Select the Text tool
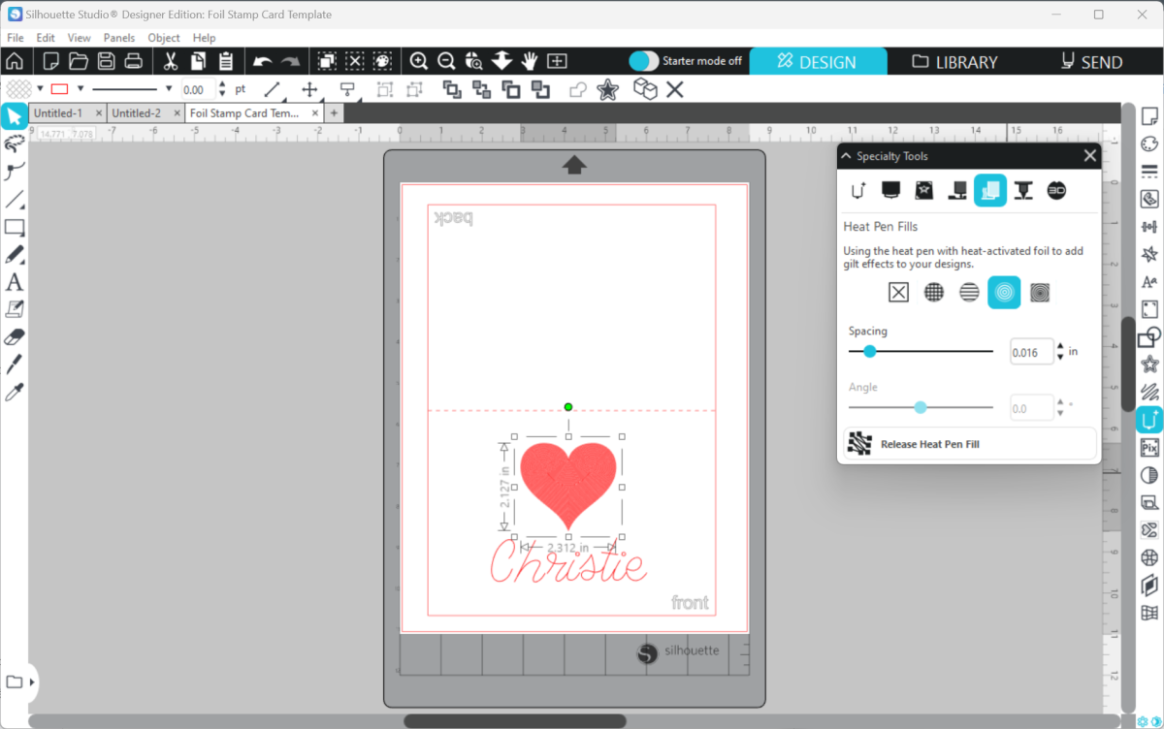Image resolution: width=1164 pixels, height=729 pixels. tap(14, 283)
